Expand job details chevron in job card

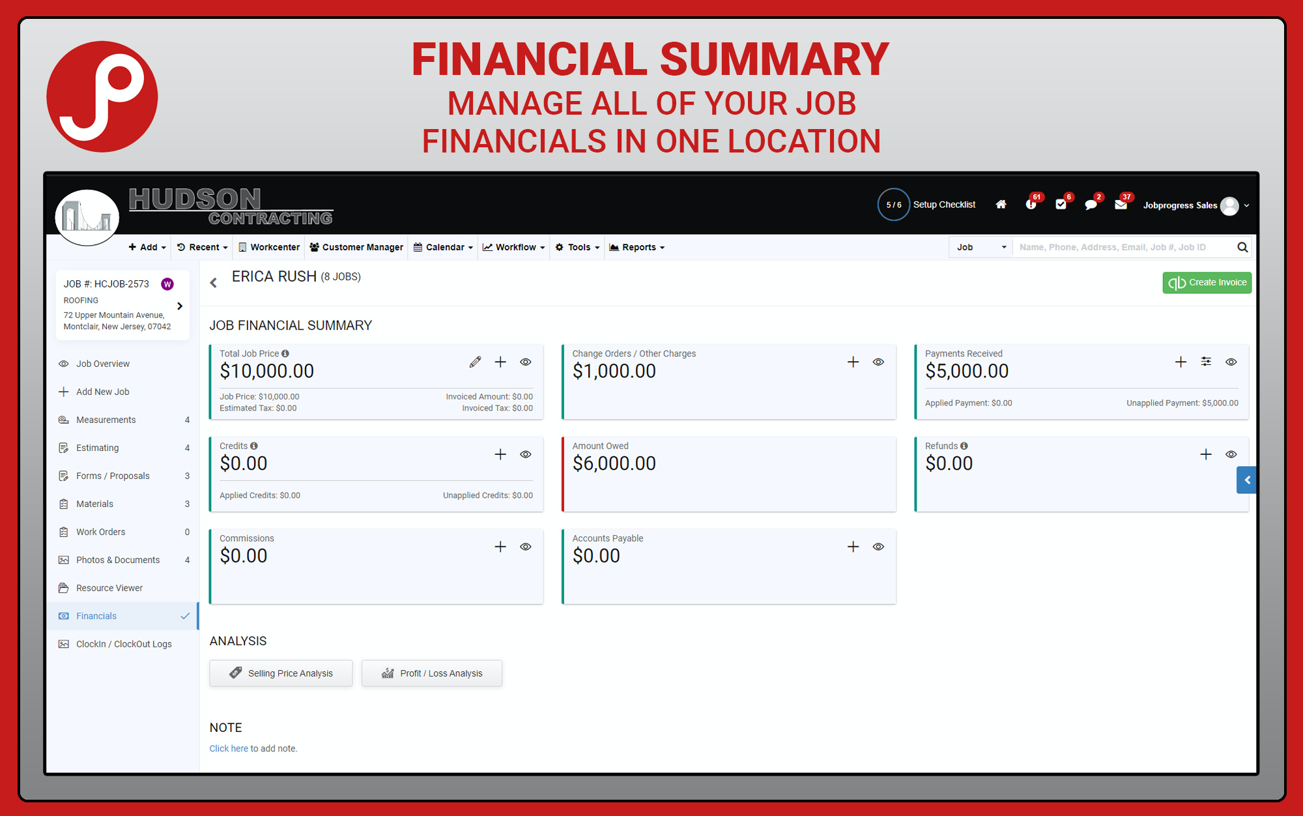pyautogui.click(x=180, y=306)
